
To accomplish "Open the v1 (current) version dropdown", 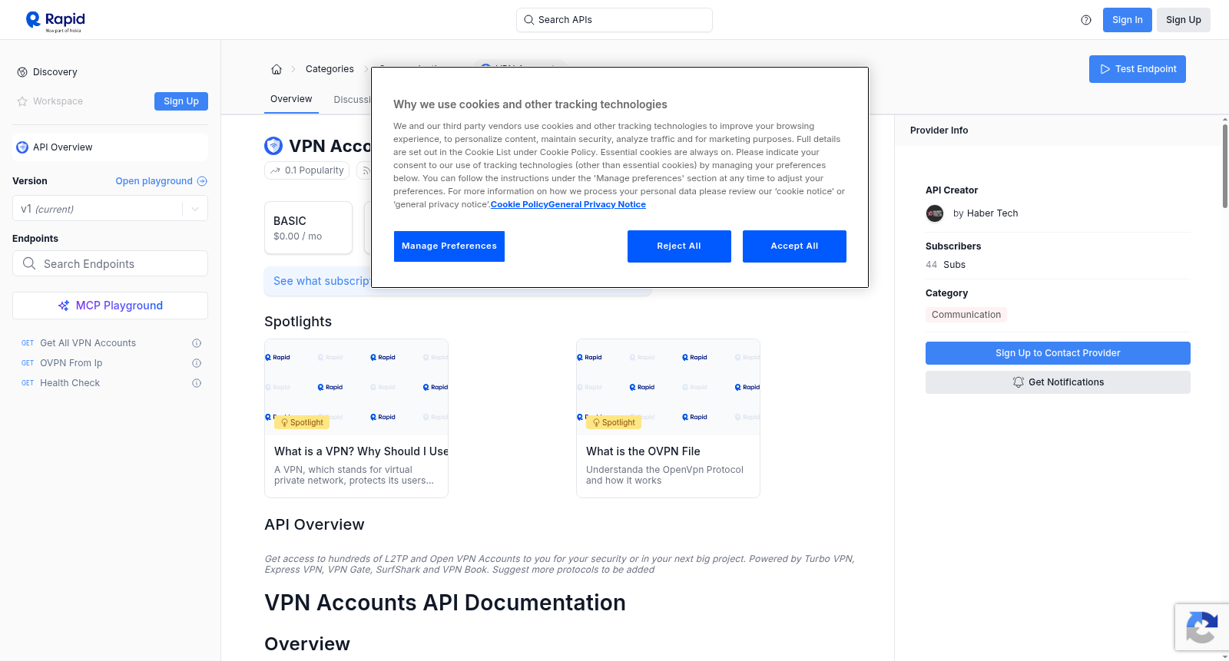I will coord(110,209).
